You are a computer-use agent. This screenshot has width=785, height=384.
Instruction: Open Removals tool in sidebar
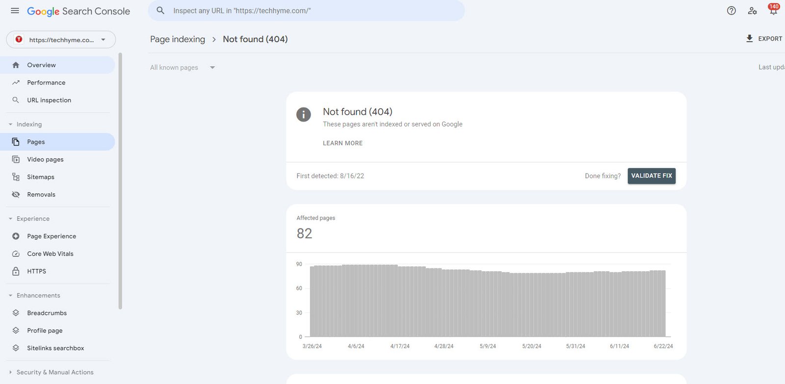click(58, 195)
